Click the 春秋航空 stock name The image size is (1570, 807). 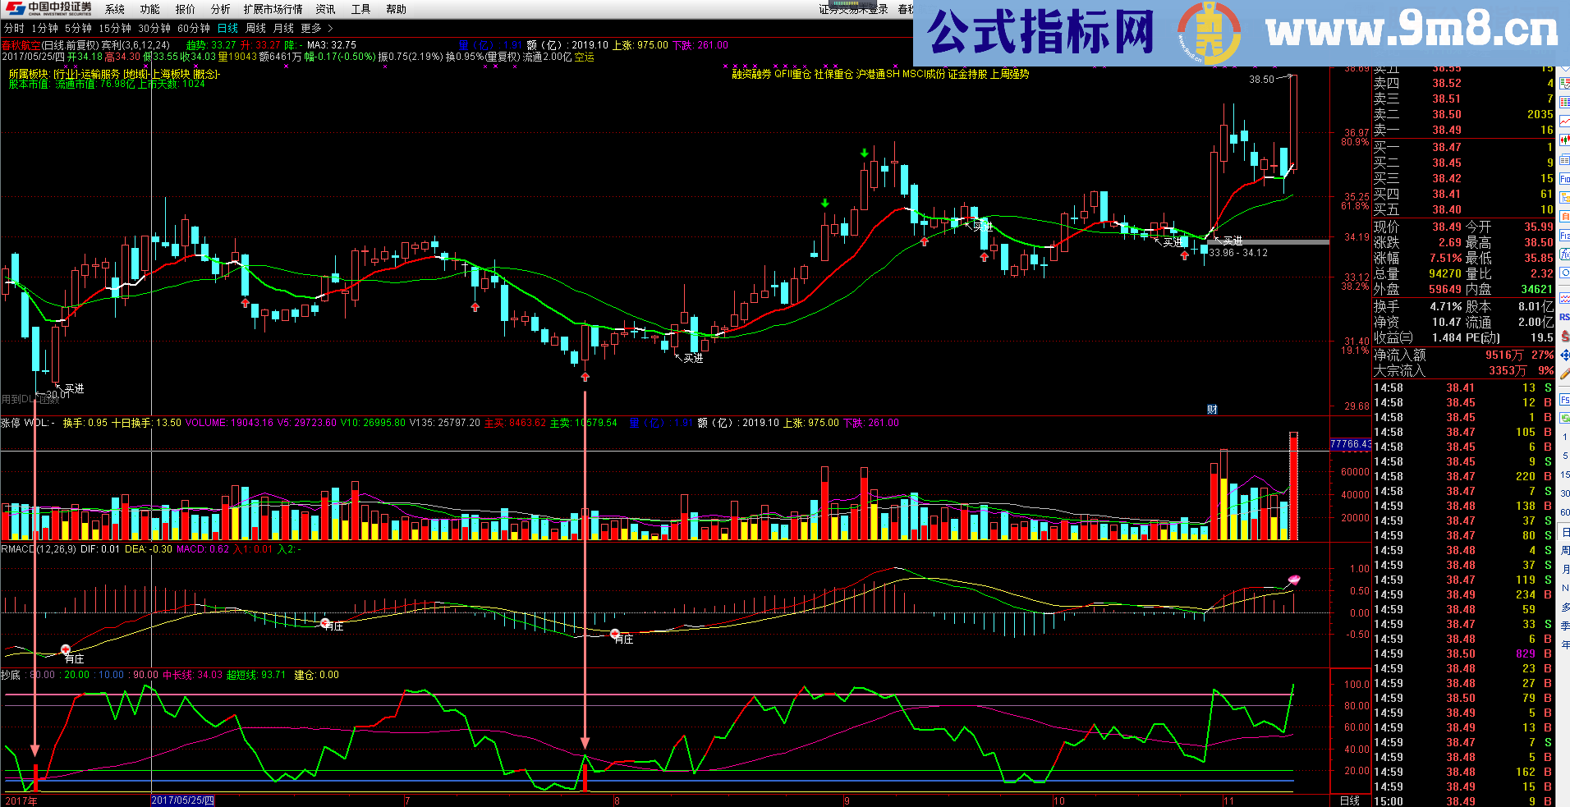(x=21, y=45)
